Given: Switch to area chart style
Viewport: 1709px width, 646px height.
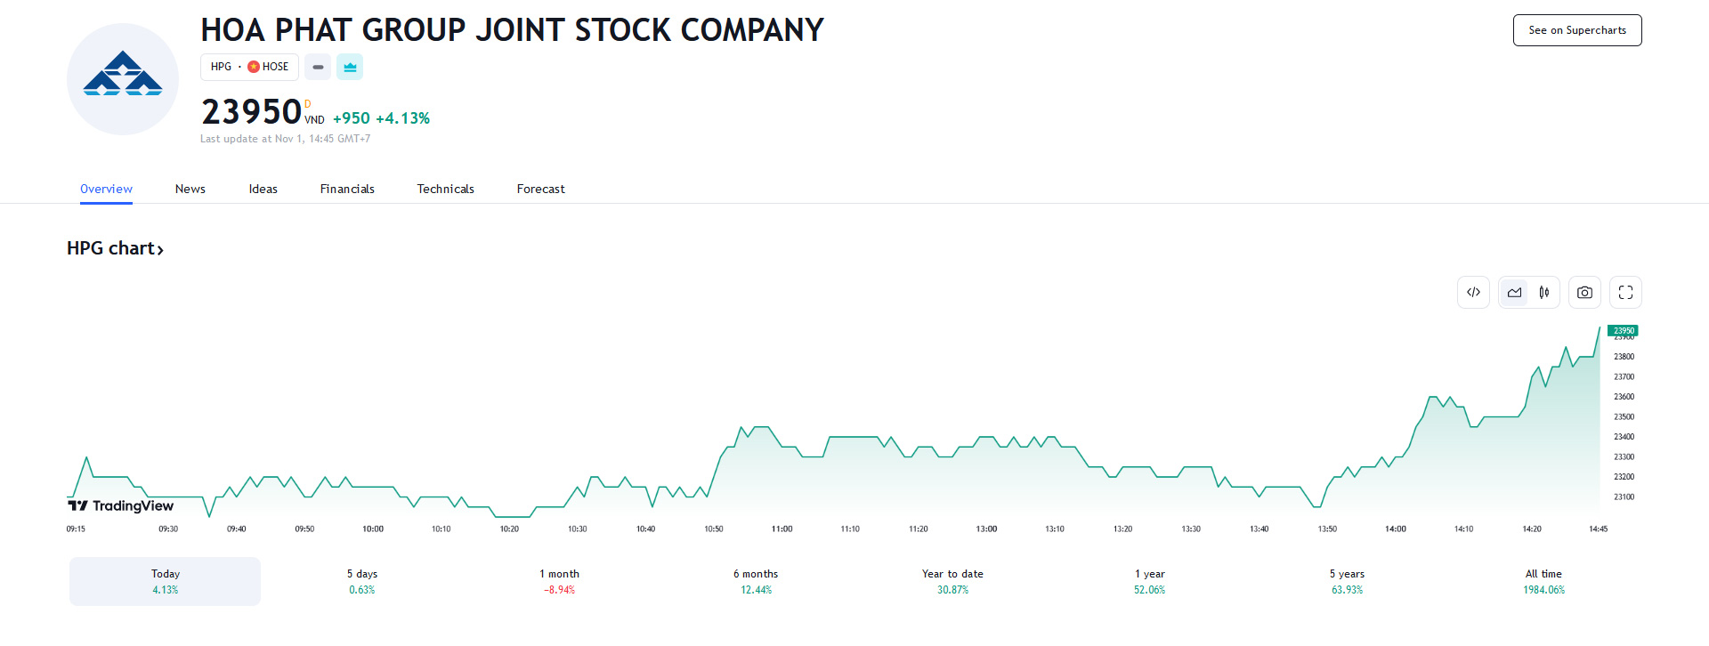Looking at the screenshot, I should (x=1514, y=293).
